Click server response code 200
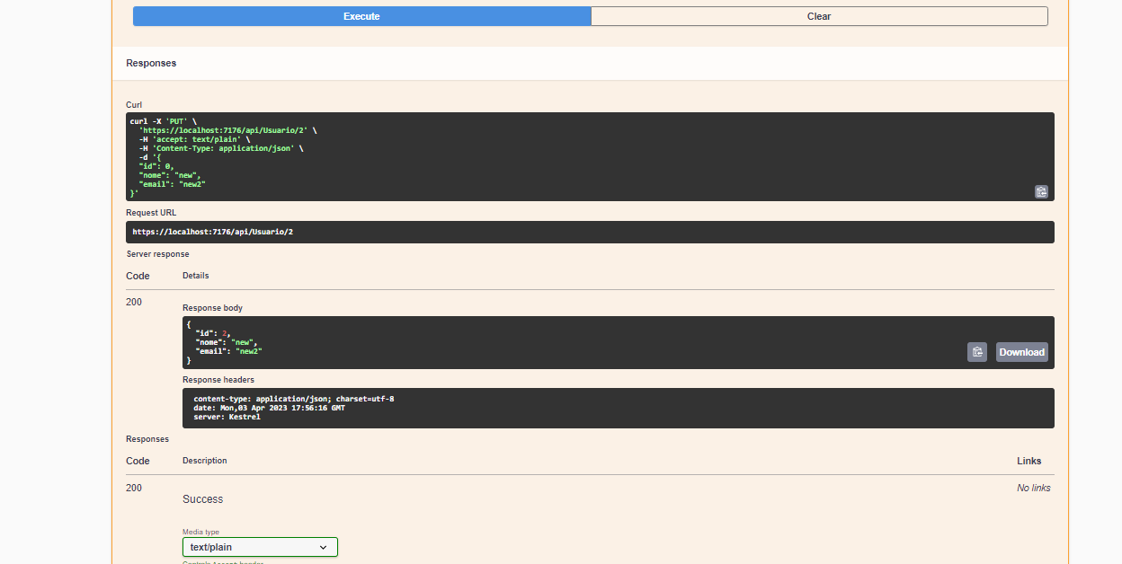The width and height of the screenshot is (1122, 564). click(134, 302)
